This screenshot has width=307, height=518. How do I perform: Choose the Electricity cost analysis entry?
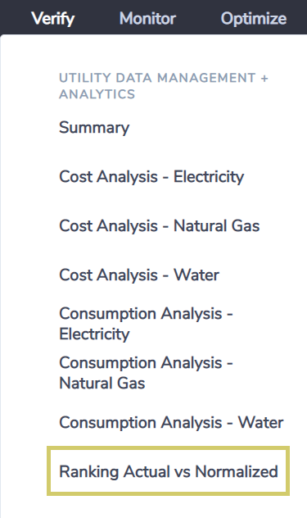151,177
